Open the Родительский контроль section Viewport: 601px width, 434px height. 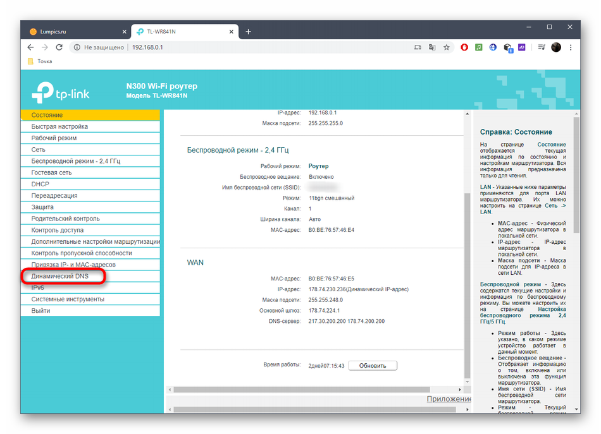(x=65, y=219)
